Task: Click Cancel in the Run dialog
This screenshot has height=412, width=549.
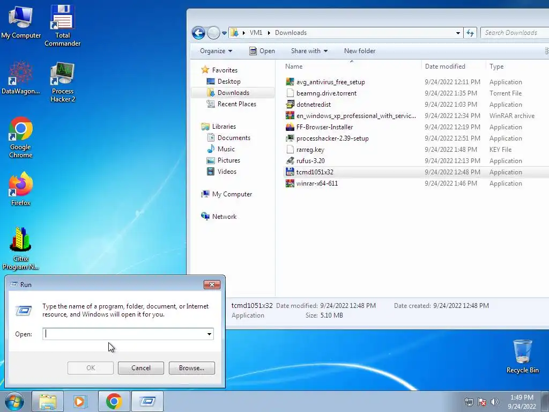Action: click(141, 368)
